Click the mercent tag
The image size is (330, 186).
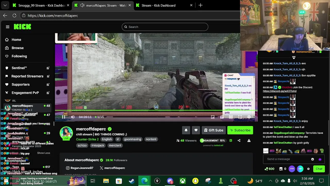click(x=115, y=145)
